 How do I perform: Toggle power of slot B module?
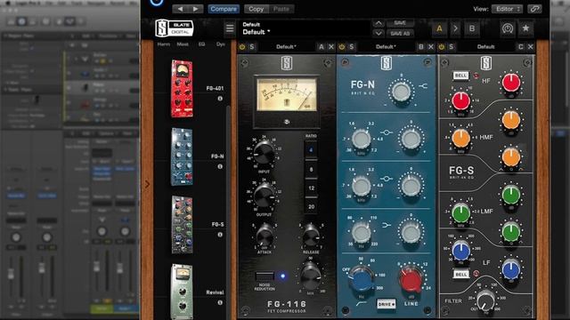342,47
